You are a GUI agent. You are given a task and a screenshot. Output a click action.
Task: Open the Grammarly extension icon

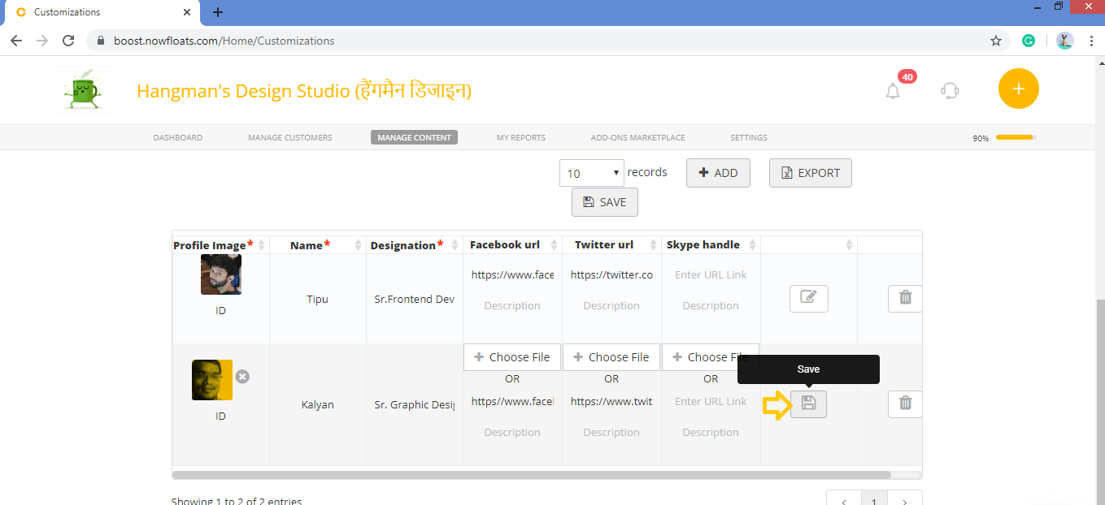coord(1028,41)
